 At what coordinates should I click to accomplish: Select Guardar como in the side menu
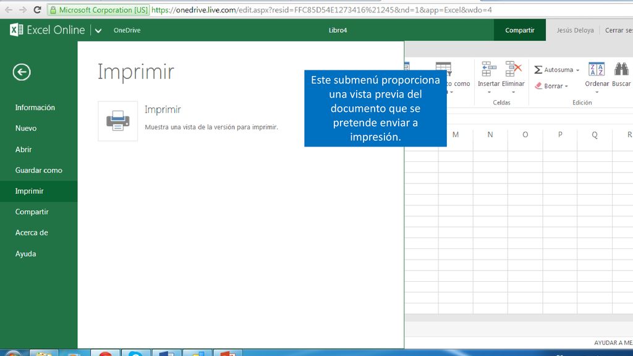pos(39,171)
